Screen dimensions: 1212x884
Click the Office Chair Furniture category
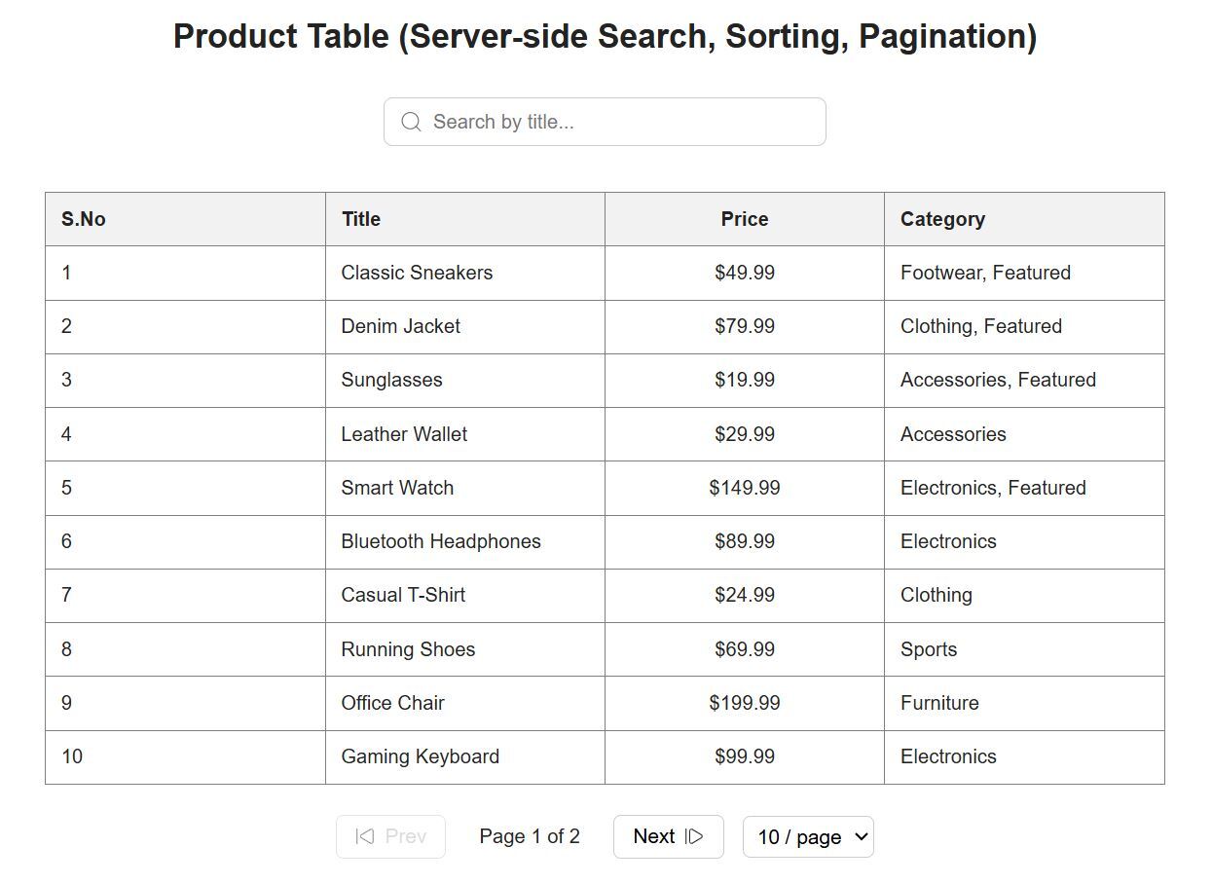[939, 703]
